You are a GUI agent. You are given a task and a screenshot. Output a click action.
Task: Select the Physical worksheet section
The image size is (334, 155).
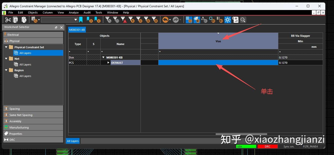click(x=33, y=41)
